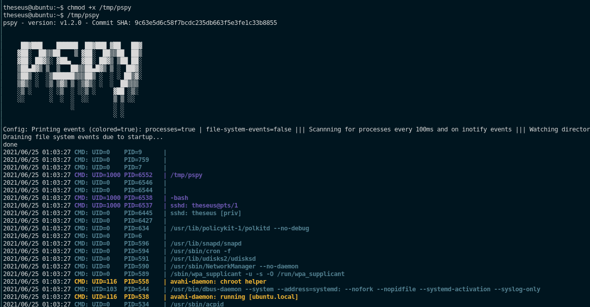The image size is (590, 307).
Task: Click the 'done' status line
Action: pyautogui.click(x=10, y=145)
